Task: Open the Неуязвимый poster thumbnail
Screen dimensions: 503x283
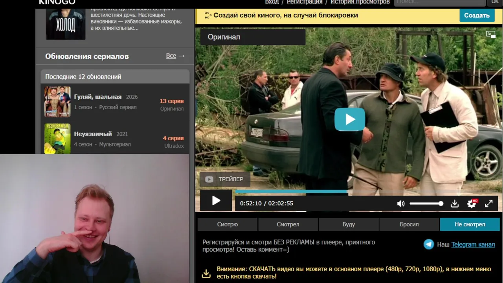Action: [57, 138]
